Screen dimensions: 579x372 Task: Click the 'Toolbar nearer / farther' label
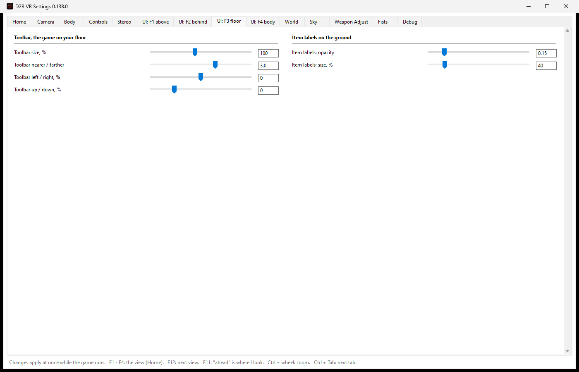tap(39, 65)
